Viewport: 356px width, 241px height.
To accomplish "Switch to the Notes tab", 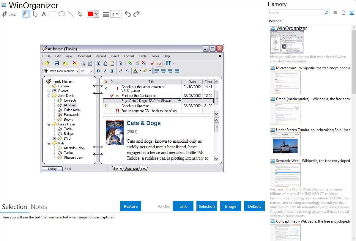I will (39, 207).
